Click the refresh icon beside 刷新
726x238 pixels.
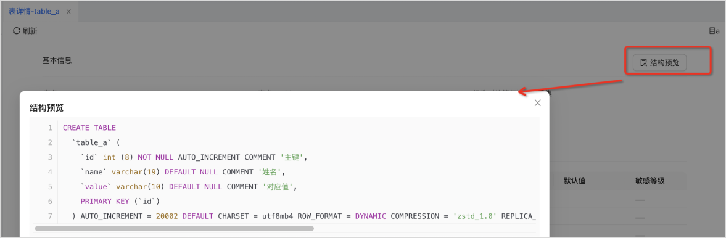click(16, 31)
